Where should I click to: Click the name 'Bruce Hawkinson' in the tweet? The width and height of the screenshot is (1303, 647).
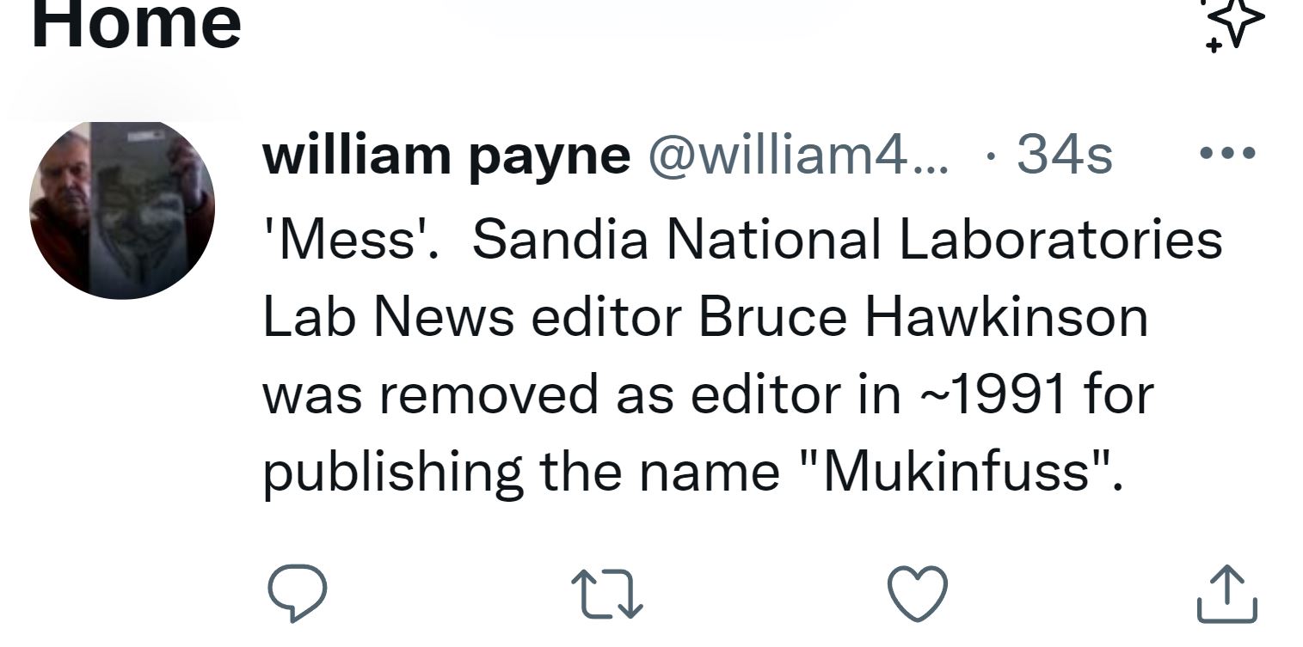point(923,317)
